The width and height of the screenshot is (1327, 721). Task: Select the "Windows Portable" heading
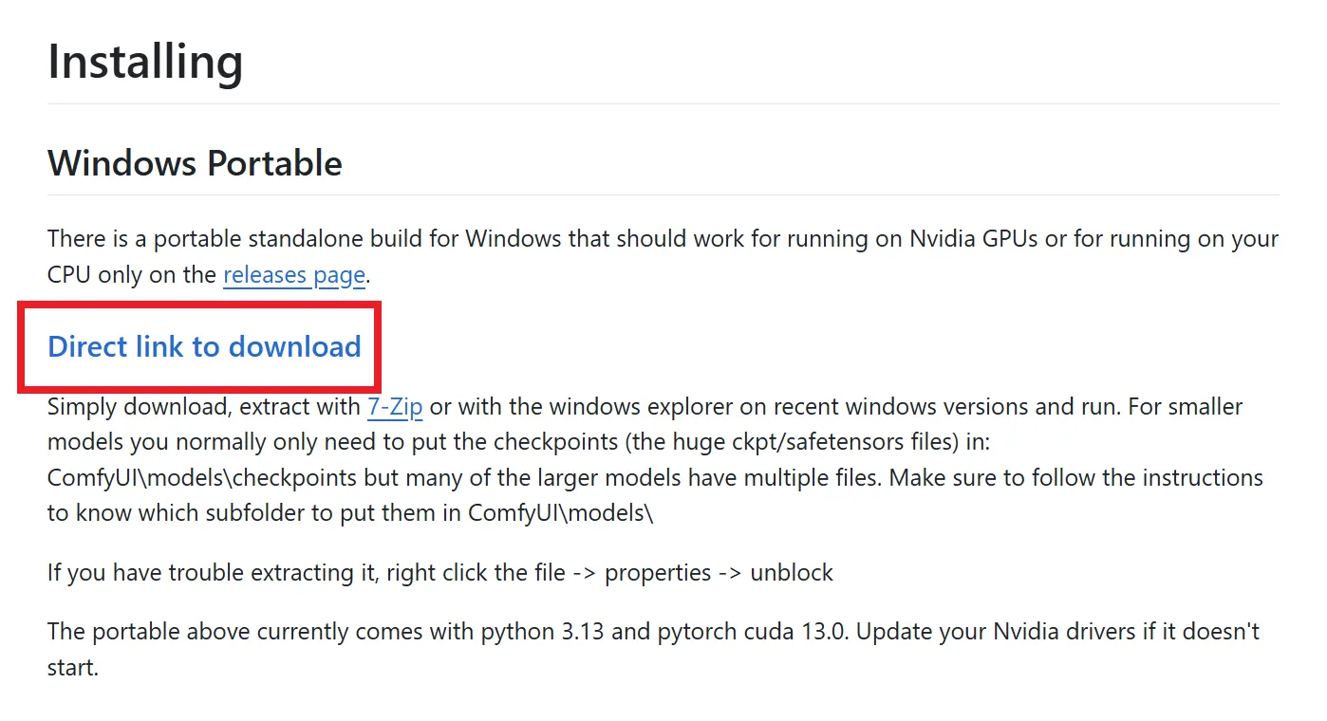coord(195,163)
